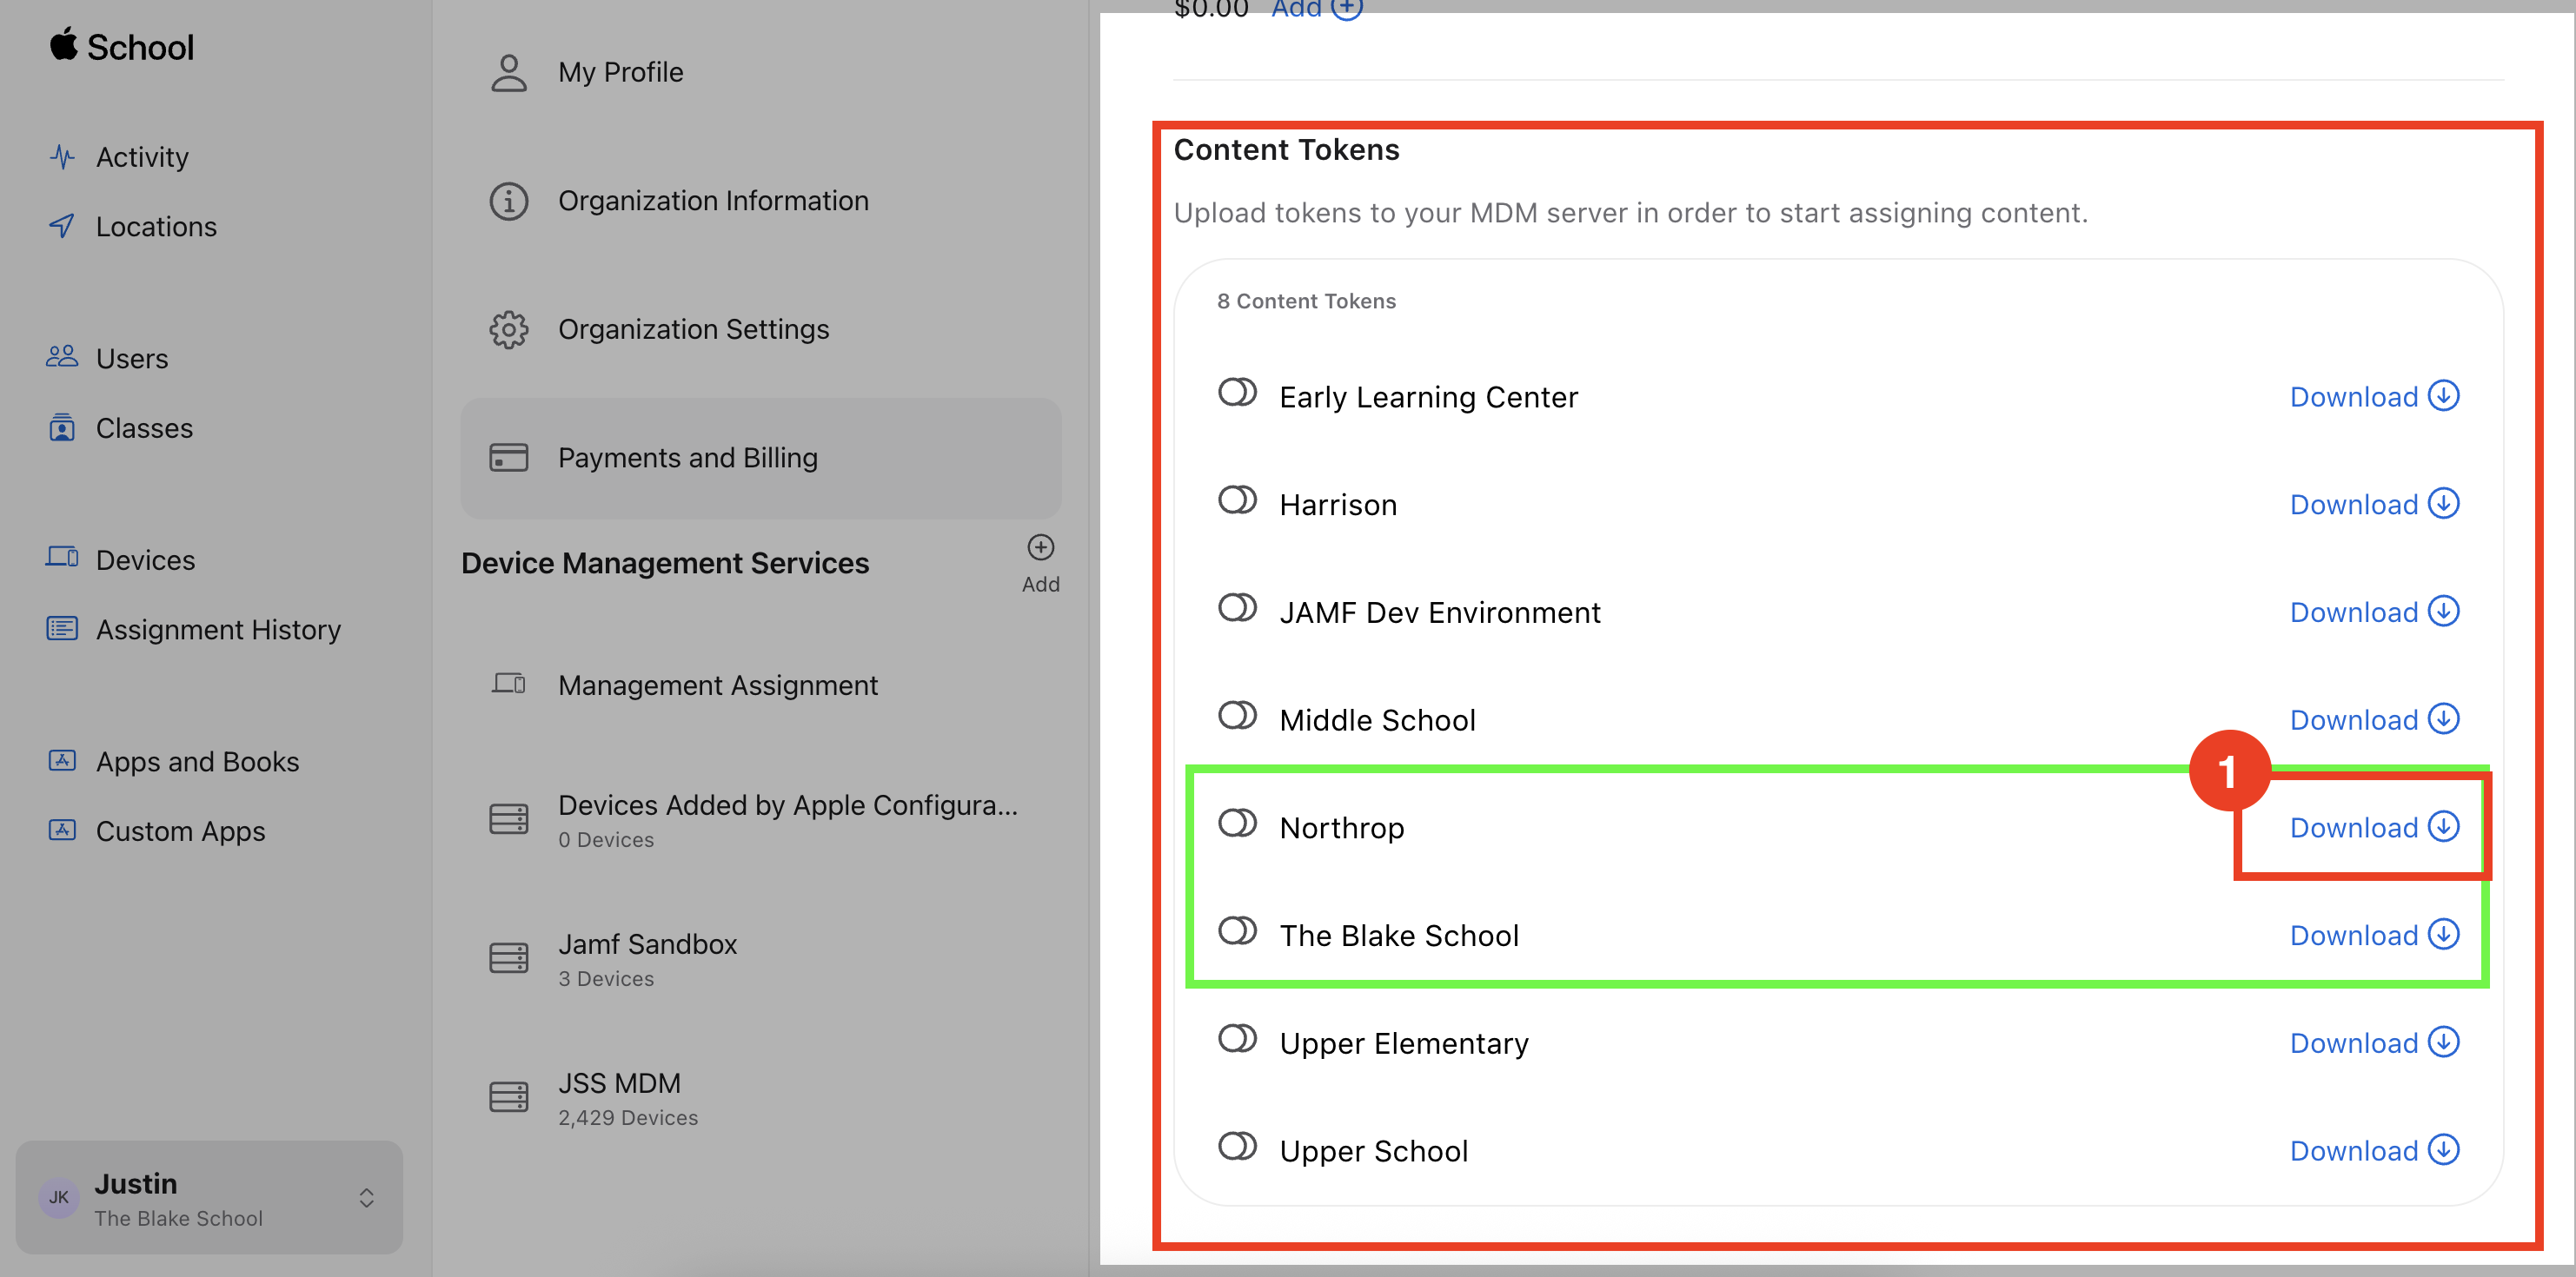Open Custom Apps
This screenshot has width=2576, height=1277.
[x=180, y=830]
